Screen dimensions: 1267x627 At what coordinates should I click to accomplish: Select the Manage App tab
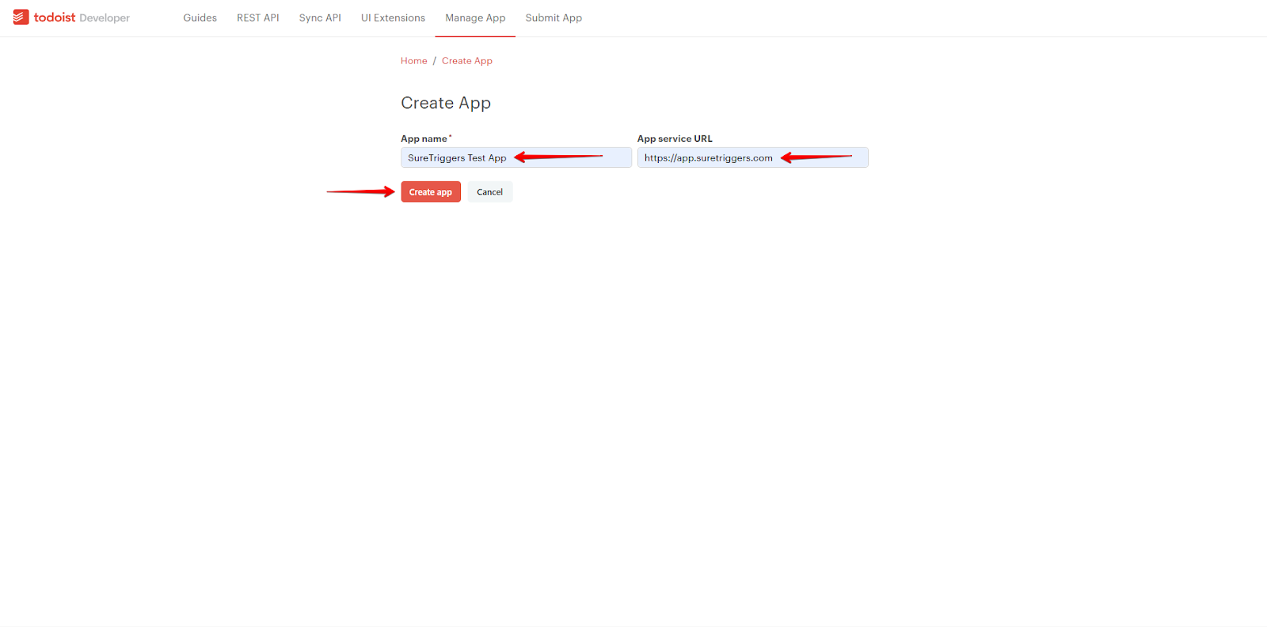click(475, 17)
